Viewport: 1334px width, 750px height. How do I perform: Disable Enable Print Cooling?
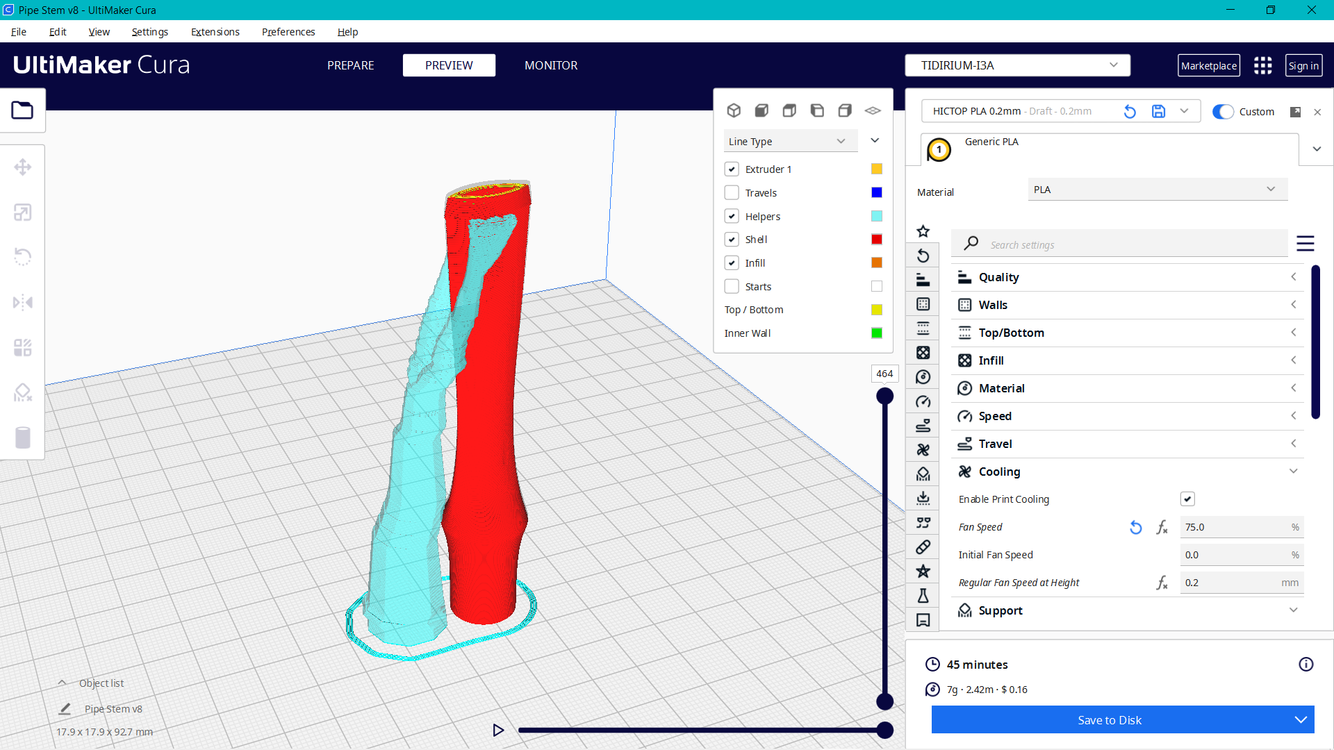pyautogui.click(x=1188, y=499)
